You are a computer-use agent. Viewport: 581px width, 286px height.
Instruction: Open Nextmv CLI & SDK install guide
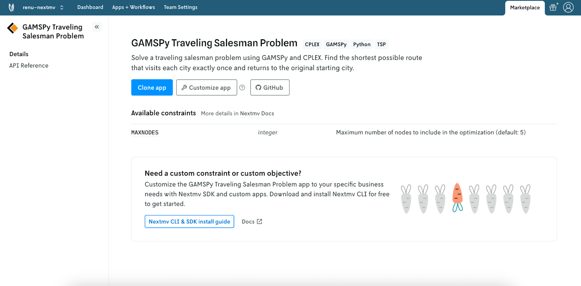[189, 222]
